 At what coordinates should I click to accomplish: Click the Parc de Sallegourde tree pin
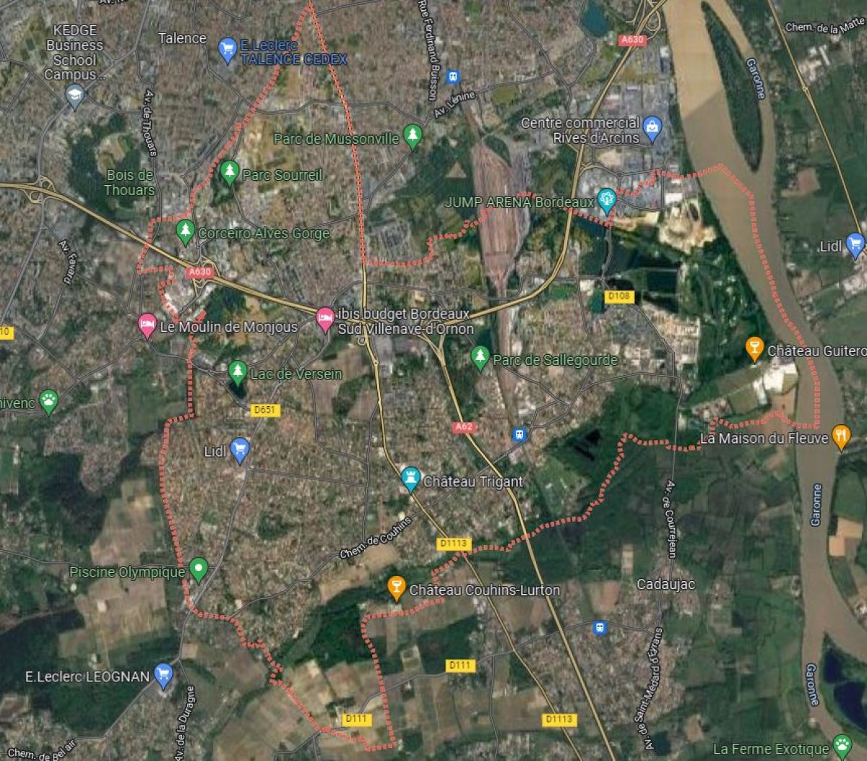(480, 357)
